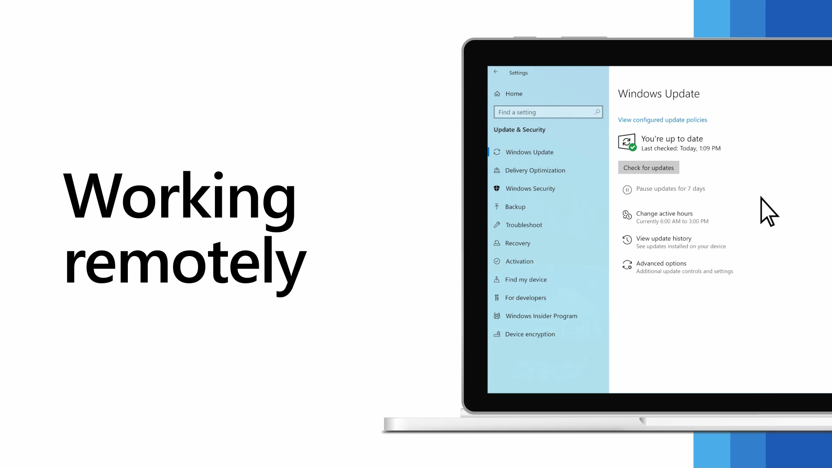Viewport: 832px width, 468px height.
Task: Click the Find my device icon
Action: 497,279
